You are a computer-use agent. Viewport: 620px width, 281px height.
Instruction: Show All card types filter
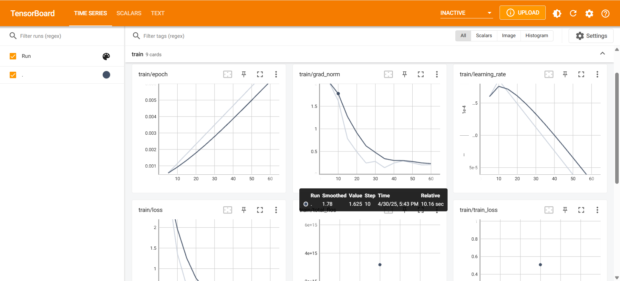pos(463,36)
